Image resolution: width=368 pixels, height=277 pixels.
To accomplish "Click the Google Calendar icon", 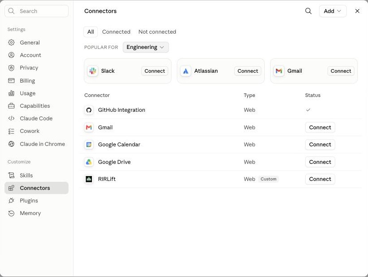I will tap(89, 145).
